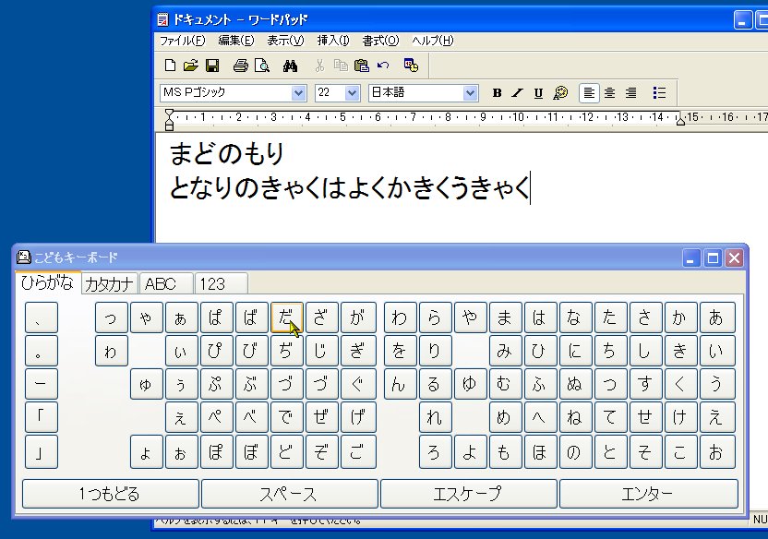The height and width of the screenshot is (539, 768).
Task: Open the language dropdown showing 日本語
Action: (x=470, y=92)
